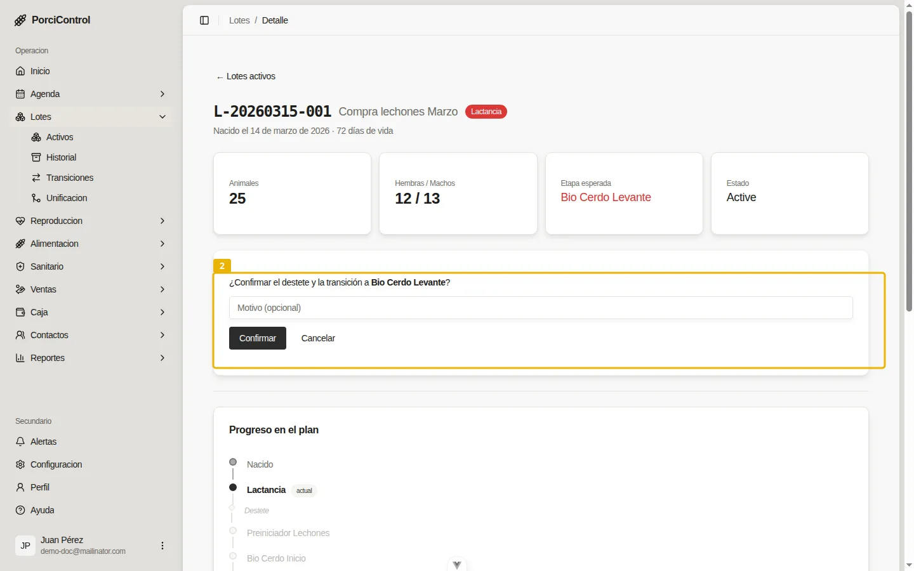Expand the Agenda menu chevron
This screenshot has height=571, width=914.
[162, 94]
